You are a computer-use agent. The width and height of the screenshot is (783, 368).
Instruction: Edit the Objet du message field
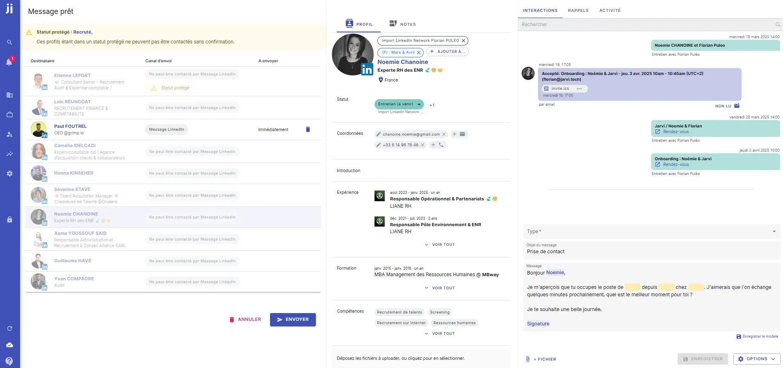coord(651,250)
